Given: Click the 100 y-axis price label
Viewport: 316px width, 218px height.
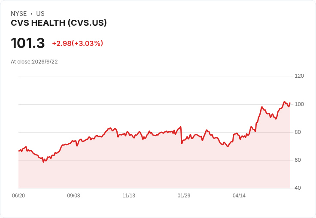Looking at the screenshot, I should (299, 104).
